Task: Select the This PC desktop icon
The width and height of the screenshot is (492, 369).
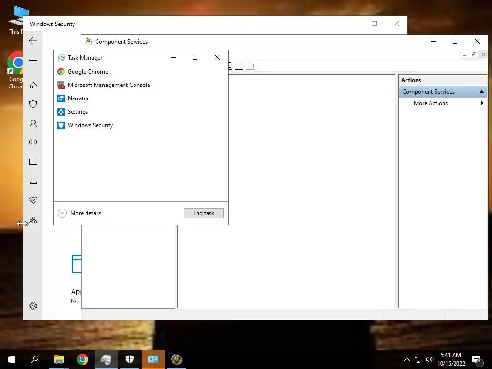Action: point(15,20)
